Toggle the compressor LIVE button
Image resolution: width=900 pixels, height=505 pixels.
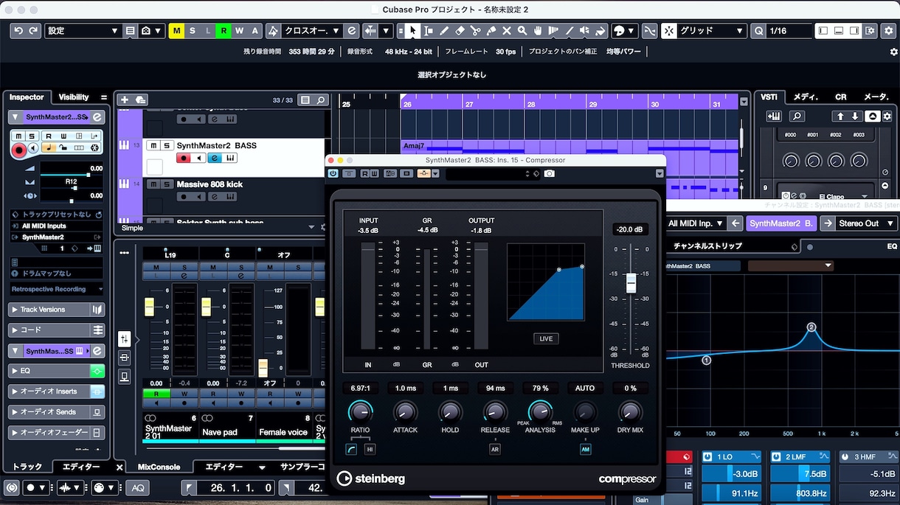[x=546, y=338]
